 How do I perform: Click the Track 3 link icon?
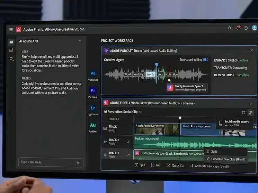pos(129,155)
